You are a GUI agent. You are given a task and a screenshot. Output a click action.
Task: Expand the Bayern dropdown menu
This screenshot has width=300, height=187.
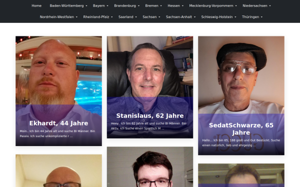[x=100, y=5]
